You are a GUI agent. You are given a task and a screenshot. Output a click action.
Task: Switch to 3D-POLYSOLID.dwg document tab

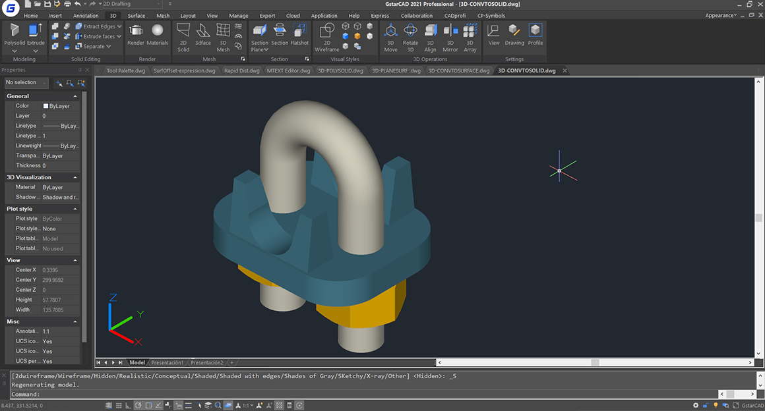[x=340, y=70]
